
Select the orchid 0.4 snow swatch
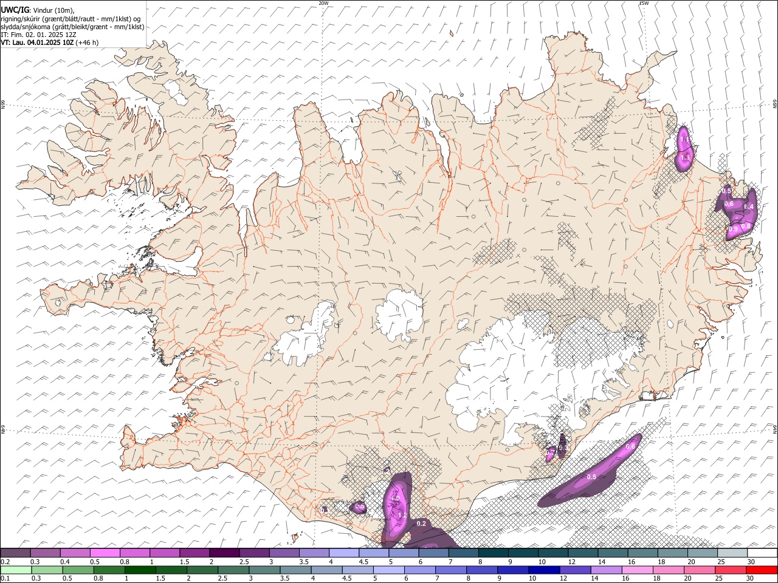[x=75, y=553]
